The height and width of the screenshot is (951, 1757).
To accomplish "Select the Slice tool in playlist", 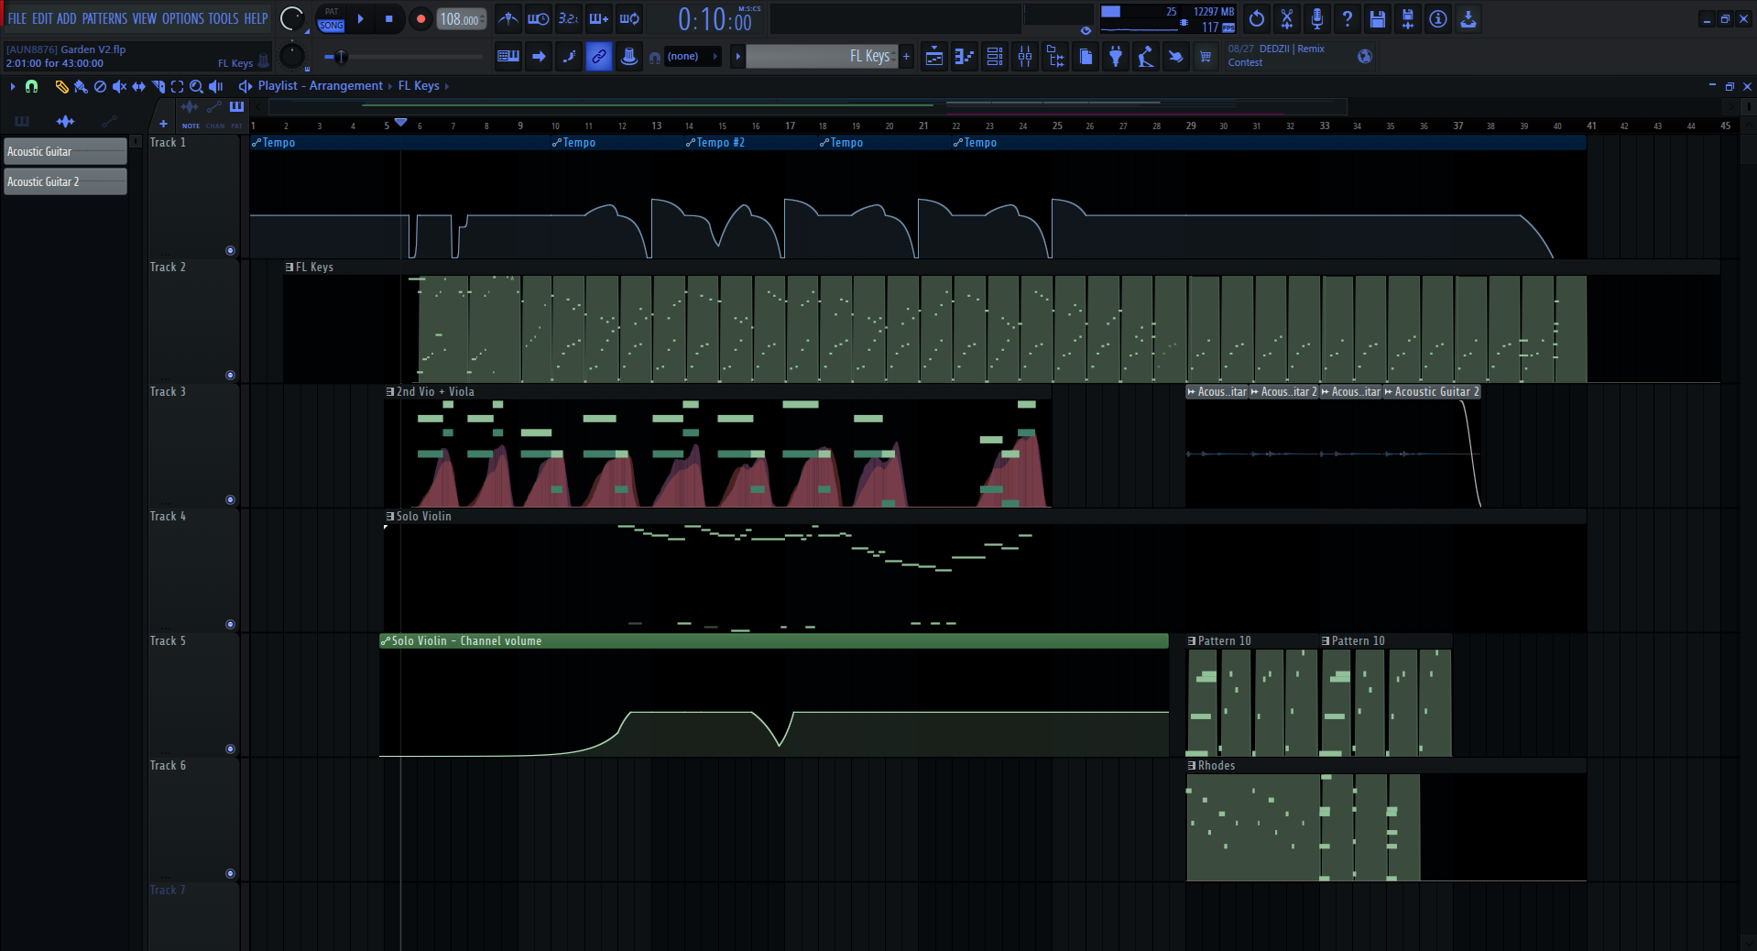I will tap(158, 86).
